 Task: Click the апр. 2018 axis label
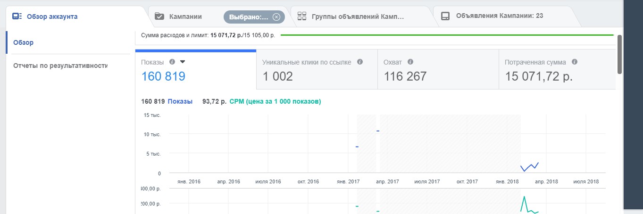[x=545, y=181]
